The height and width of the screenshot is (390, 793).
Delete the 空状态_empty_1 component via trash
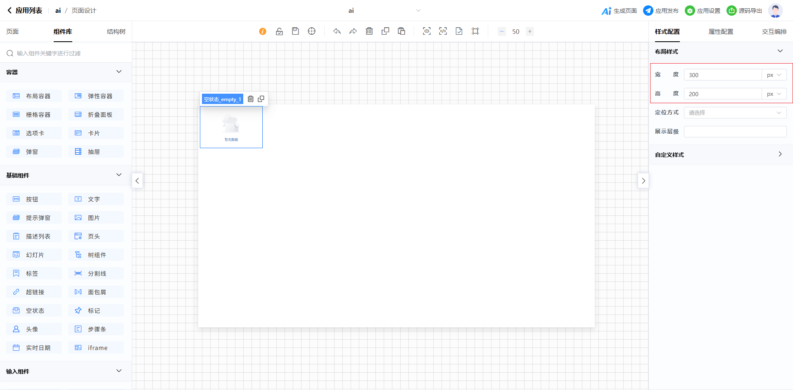point(251,99)
